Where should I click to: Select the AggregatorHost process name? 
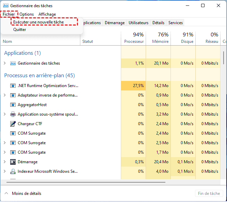click(32, 105)
